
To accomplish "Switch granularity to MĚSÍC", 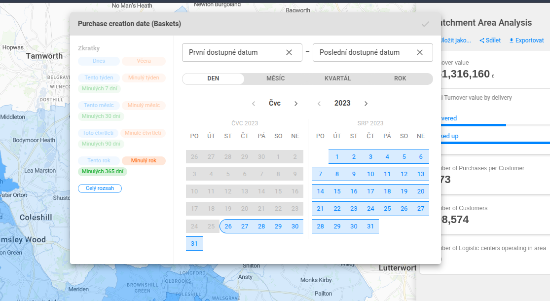I will click(x=275, y=79).
